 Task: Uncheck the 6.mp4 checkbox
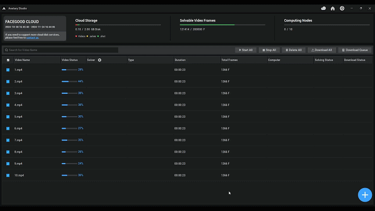[8, 129]
